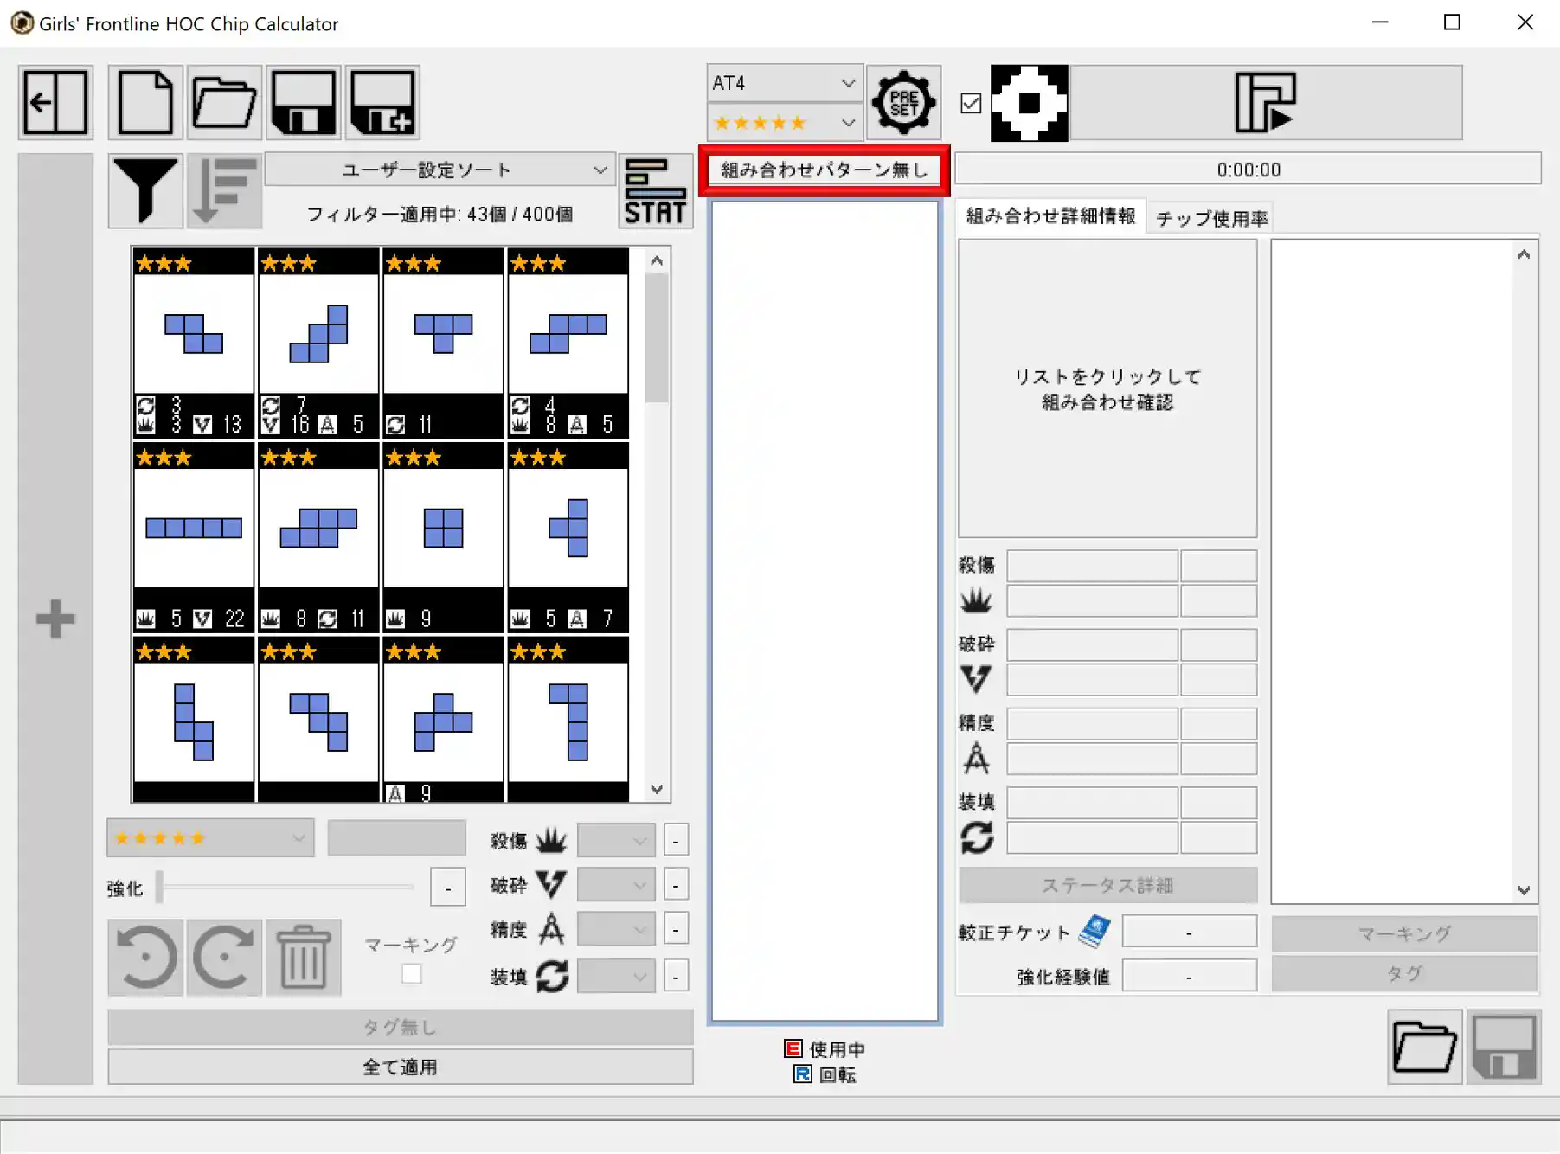Toggle the マーキング checkbox
Image resolution: width=1560 pixels, height=1154 pixels.
[412, 974]
